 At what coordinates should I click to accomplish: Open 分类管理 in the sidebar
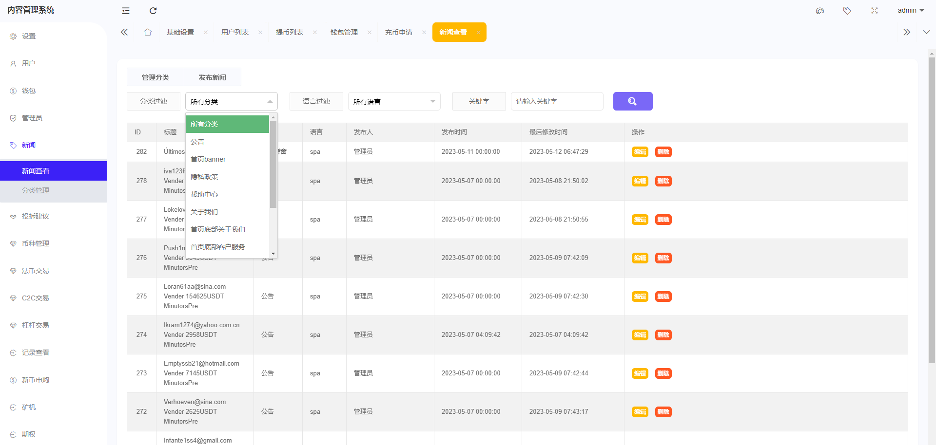[x=36, y=190]
